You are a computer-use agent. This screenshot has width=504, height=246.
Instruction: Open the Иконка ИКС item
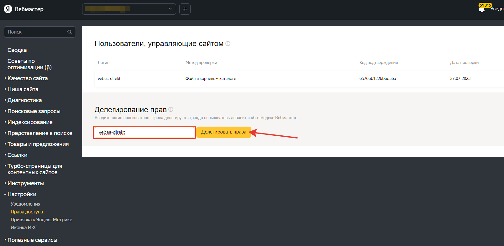point(24,228)
